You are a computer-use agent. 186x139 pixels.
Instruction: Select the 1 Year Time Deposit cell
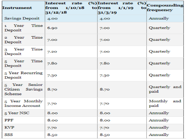coord(23,28)
